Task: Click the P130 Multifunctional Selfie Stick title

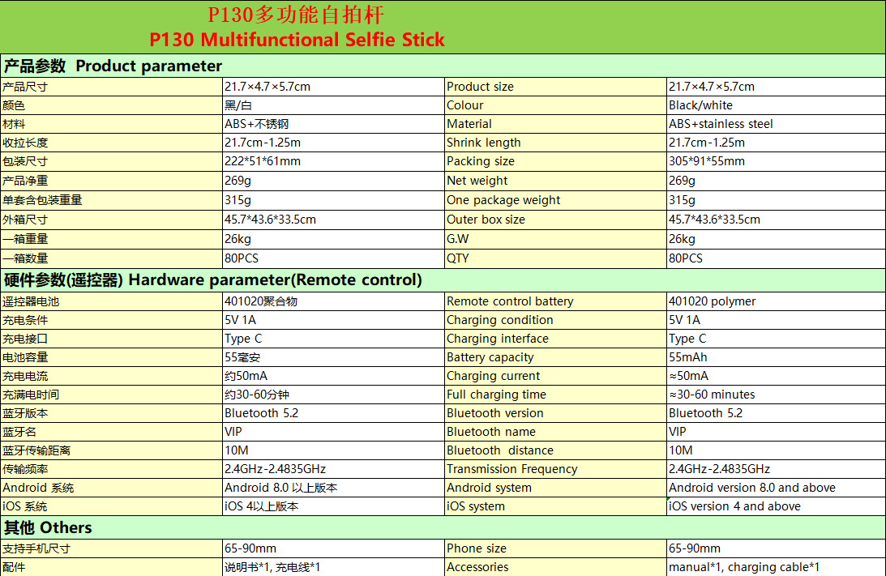Action: (x=297, y=40)
